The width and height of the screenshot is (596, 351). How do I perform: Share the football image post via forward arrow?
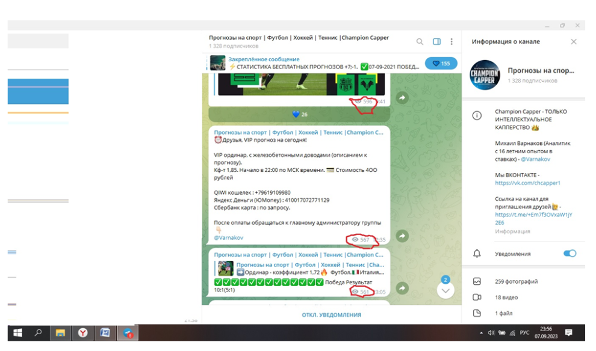click(402, 98)
